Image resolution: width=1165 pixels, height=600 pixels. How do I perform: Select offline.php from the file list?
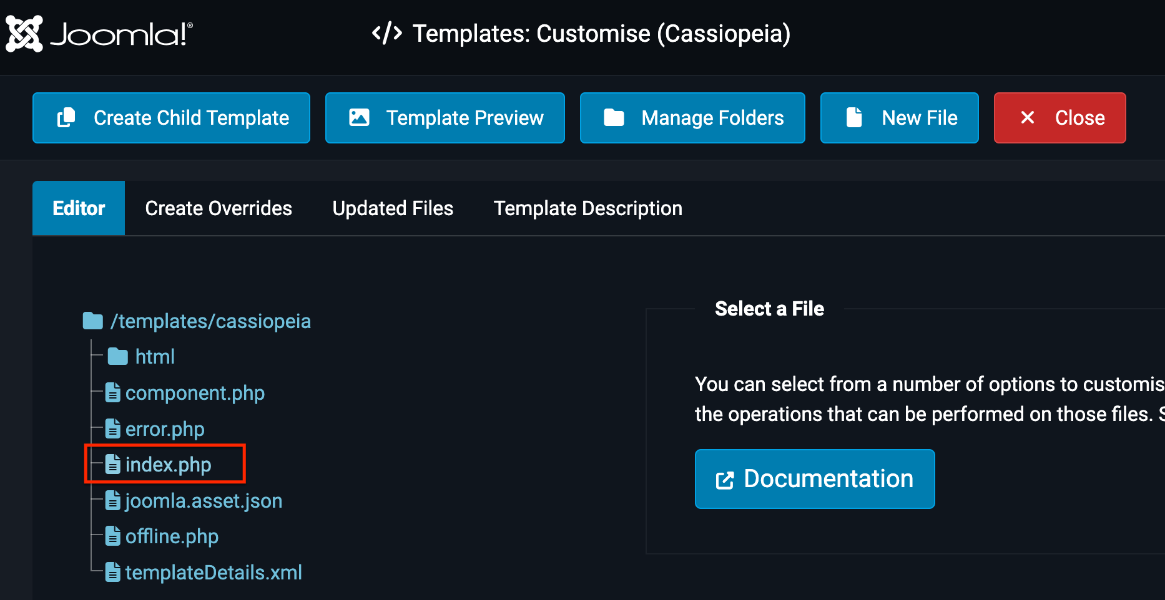pos(172,536)
